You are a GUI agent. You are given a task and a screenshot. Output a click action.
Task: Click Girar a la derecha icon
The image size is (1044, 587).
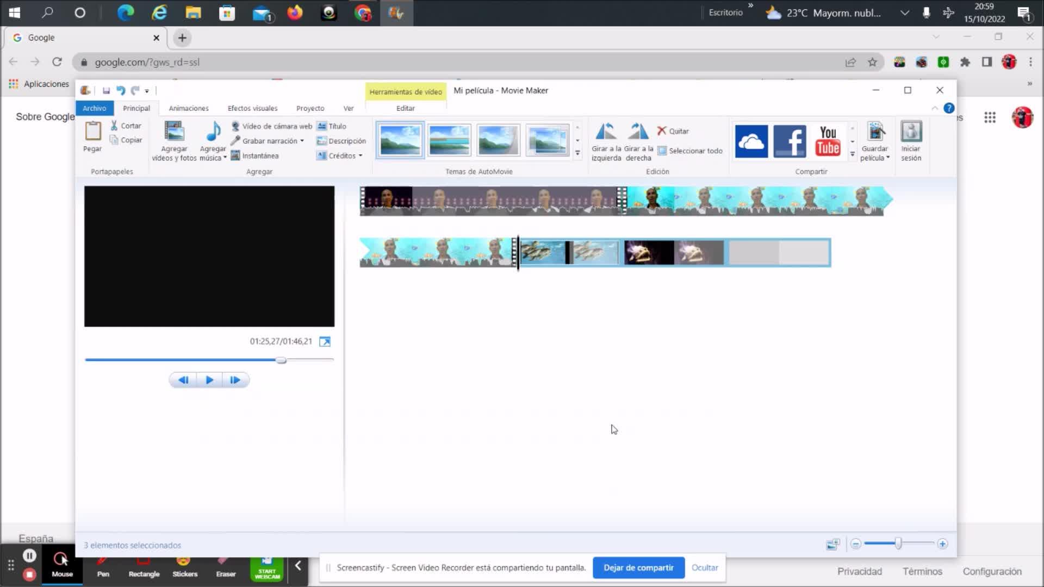tap(638, 132)
